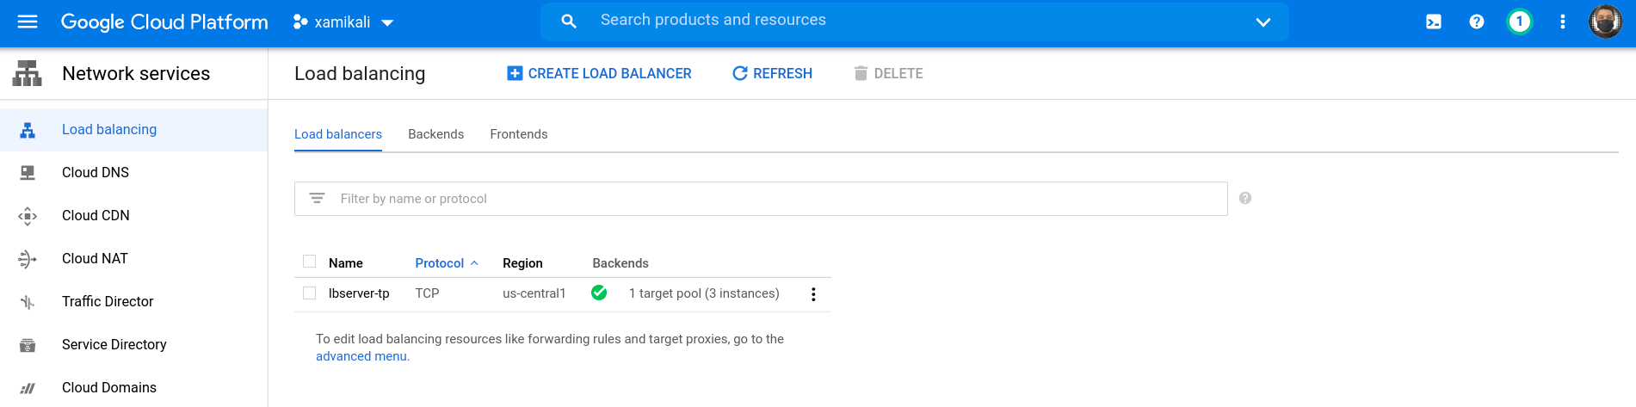The width and height of the screenshot is (1636, 407).
Task: Switch to the Backends tab
Action: click(435, 134)
